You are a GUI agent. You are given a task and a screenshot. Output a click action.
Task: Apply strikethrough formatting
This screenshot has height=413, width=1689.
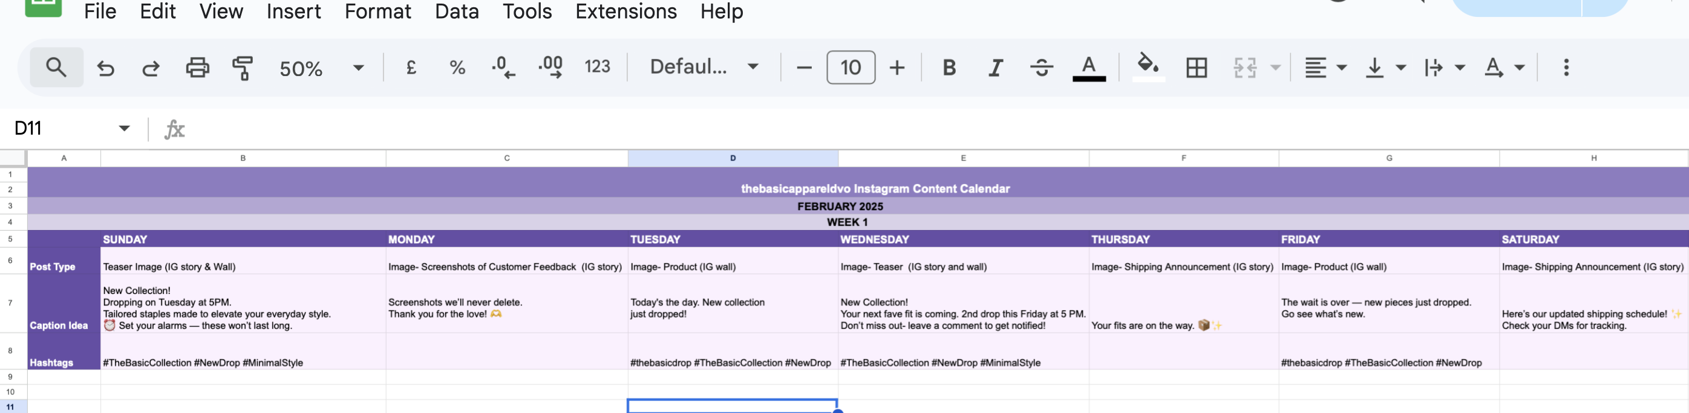(x=1041, y=68)
